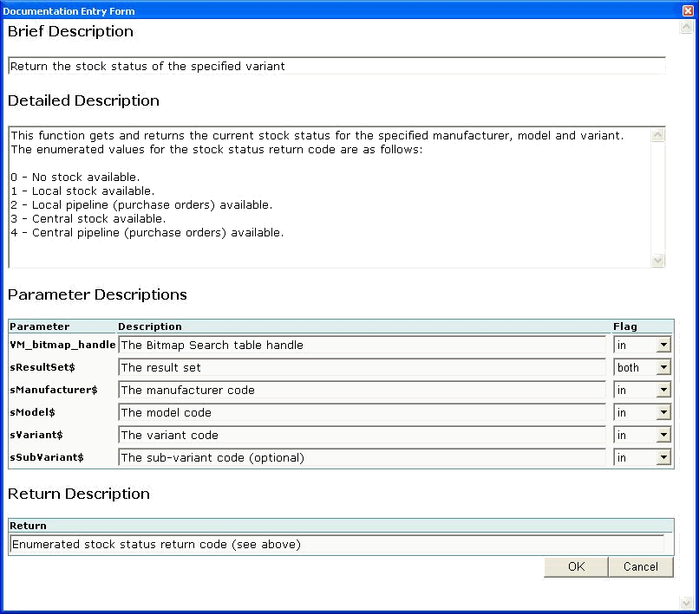Open flag dropdown for sVariant$
This screenshot has height=614, width=699.
tap(663, 435)
